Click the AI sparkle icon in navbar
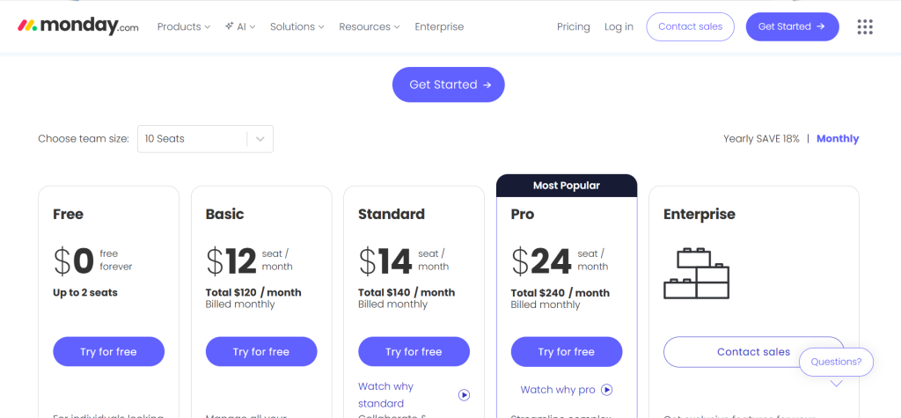This screenshot has height=418, width=901. 230,26
